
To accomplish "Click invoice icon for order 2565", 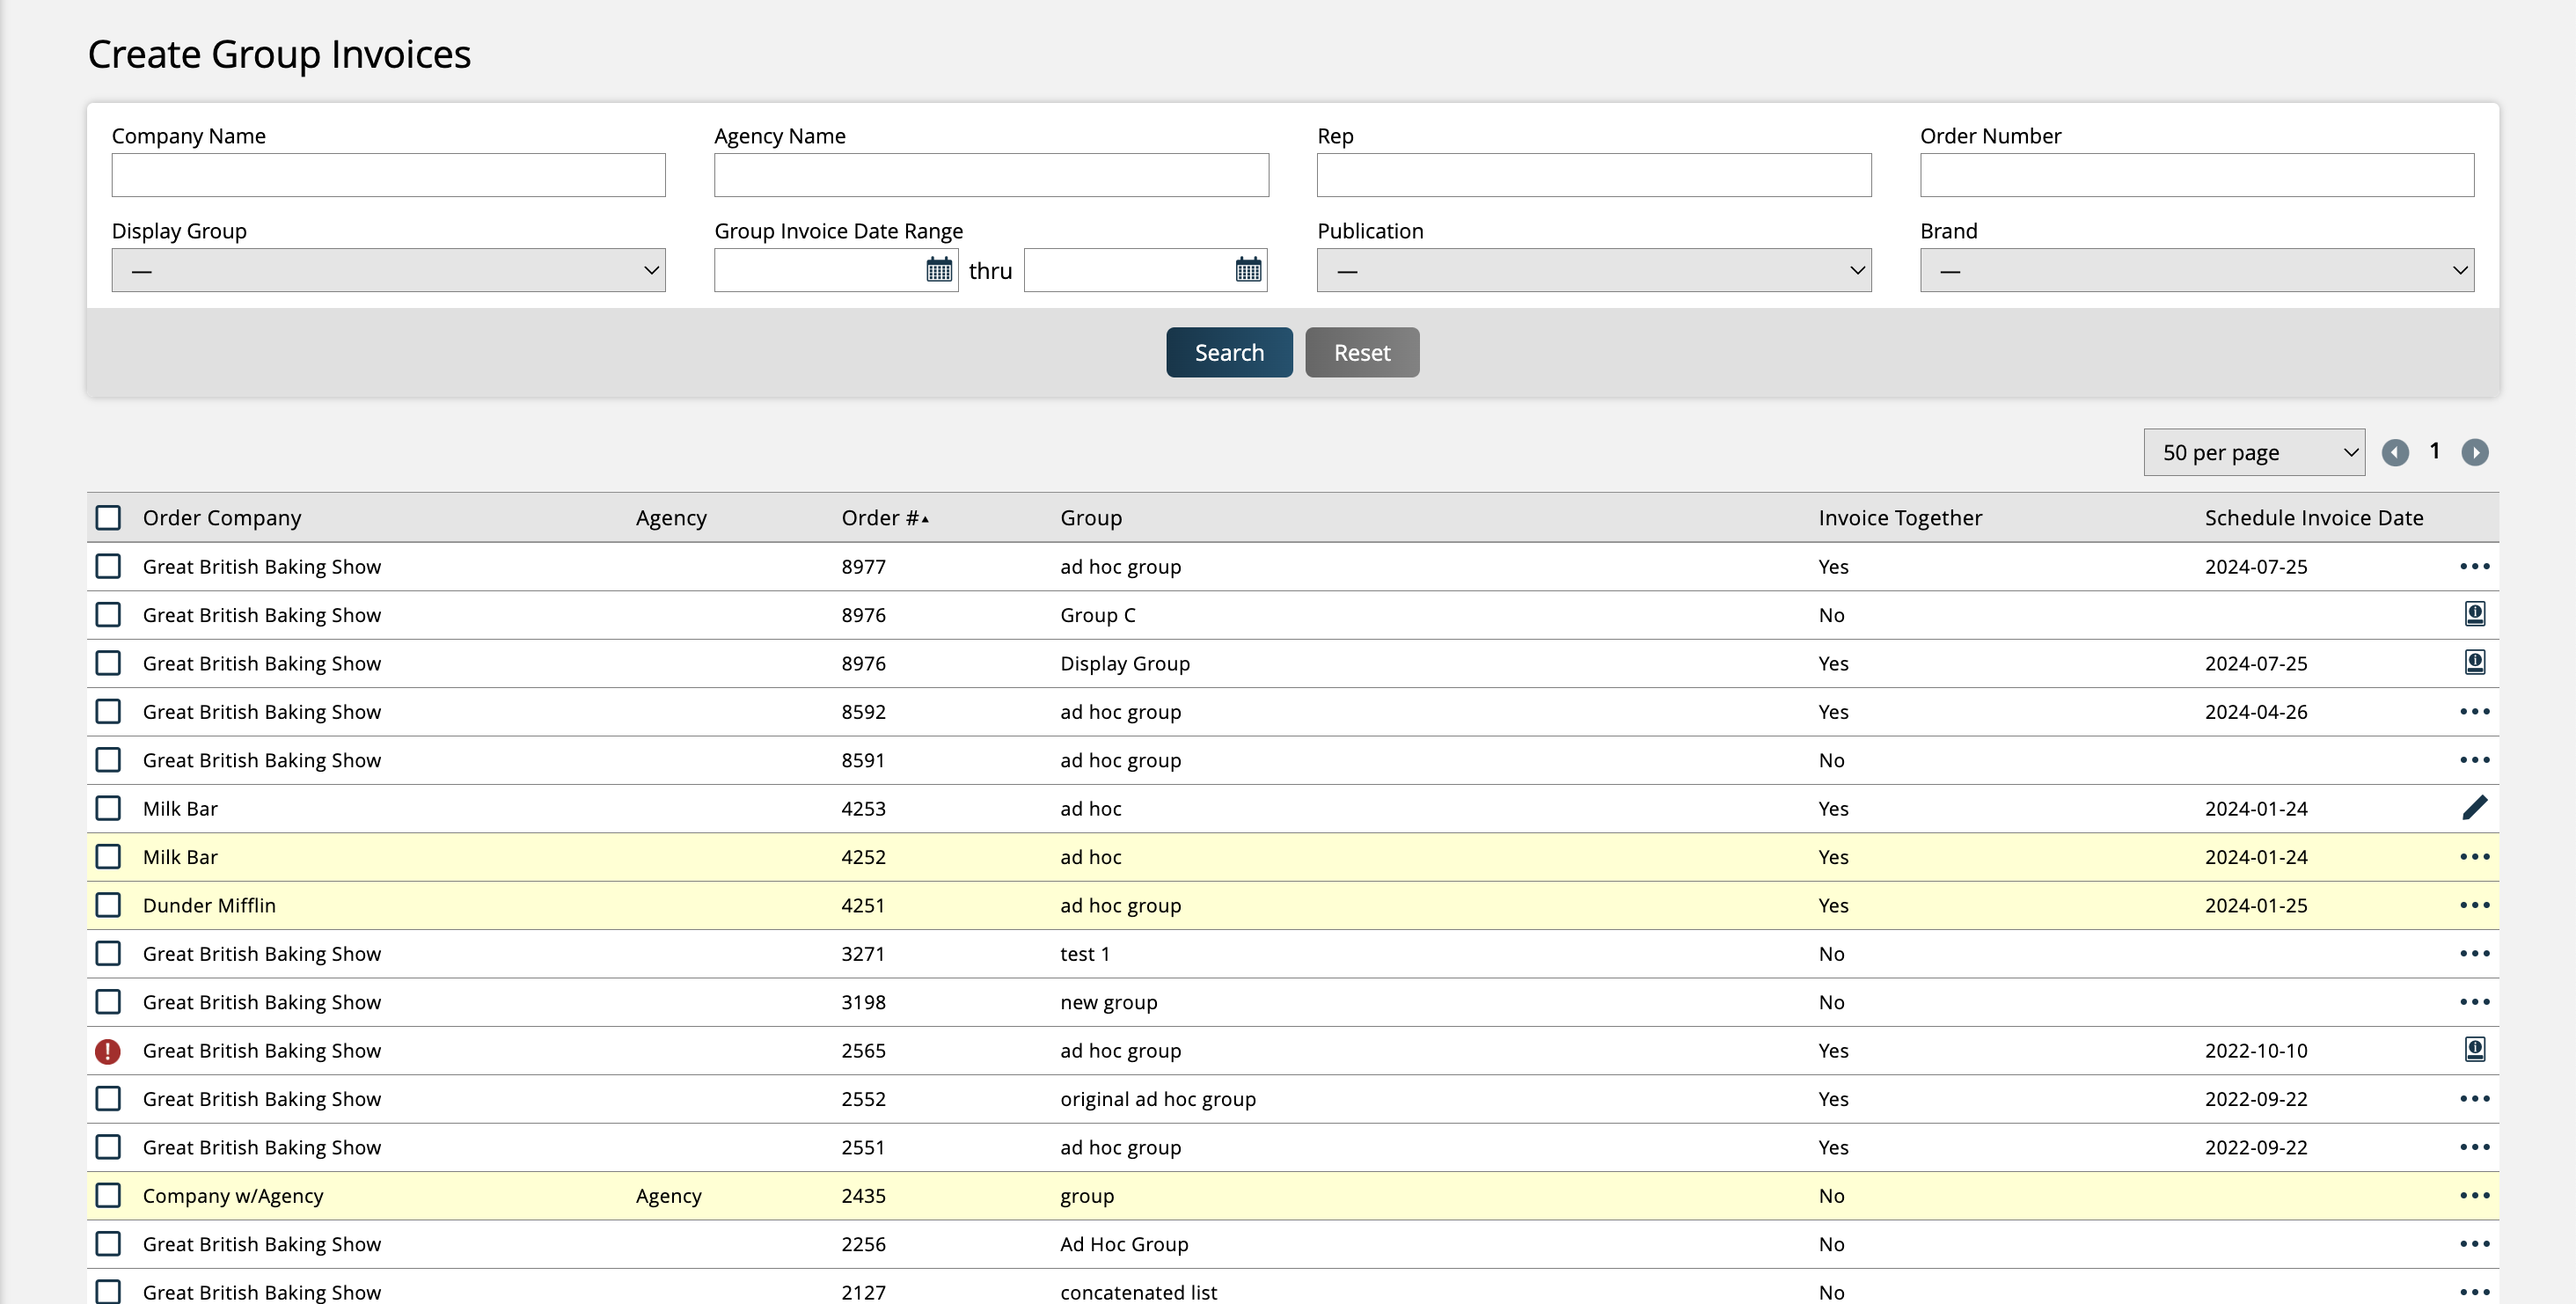I will [x=2474, y=1049].
